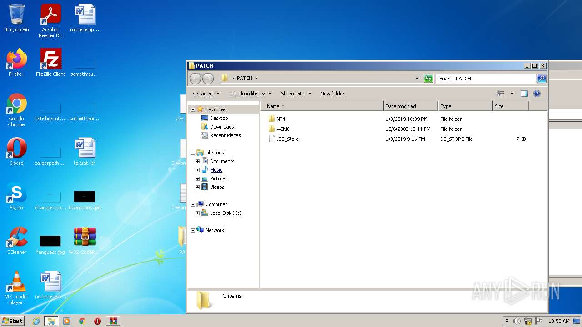Screen dimensions: 582x327
Task: Open the address bar history dropdown
Action: (x=417, y=79)
